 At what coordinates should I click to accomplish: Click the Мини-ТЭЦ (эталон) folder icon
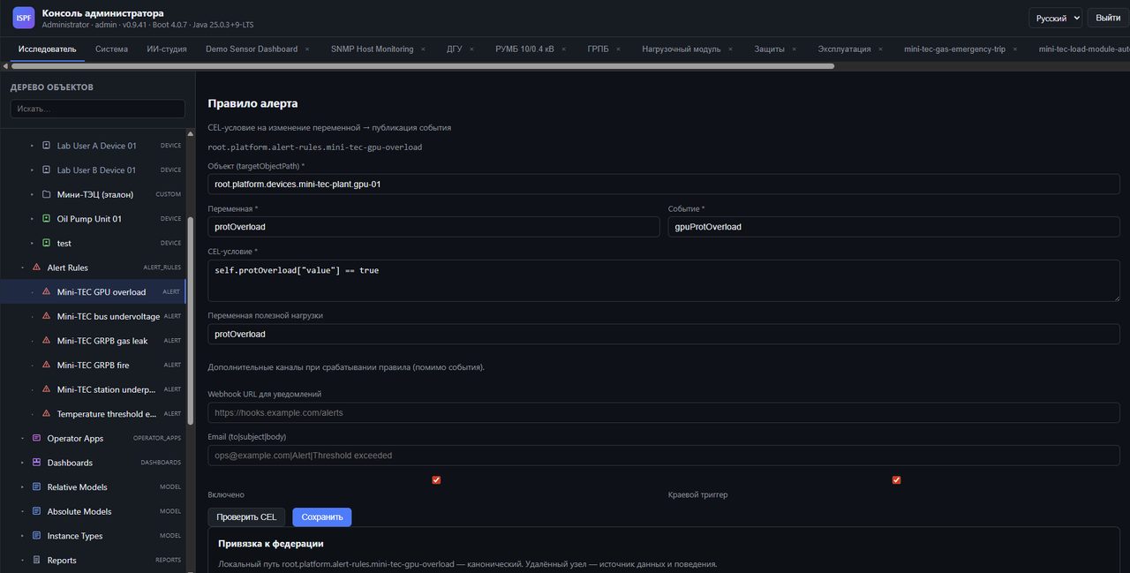click(x=46, y=194)
